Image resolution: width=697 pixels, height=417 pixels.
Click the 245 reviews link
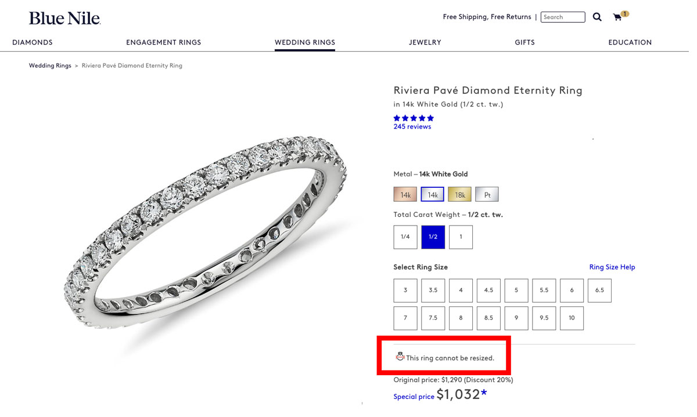412,126
